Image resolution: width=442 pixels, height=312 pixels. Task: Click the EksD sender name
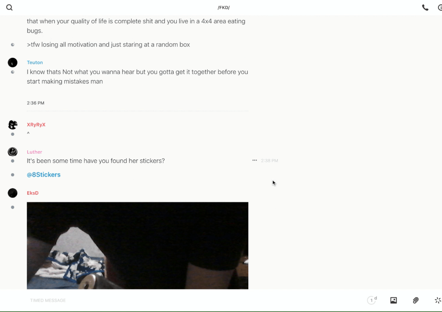[x=33, y=193]
